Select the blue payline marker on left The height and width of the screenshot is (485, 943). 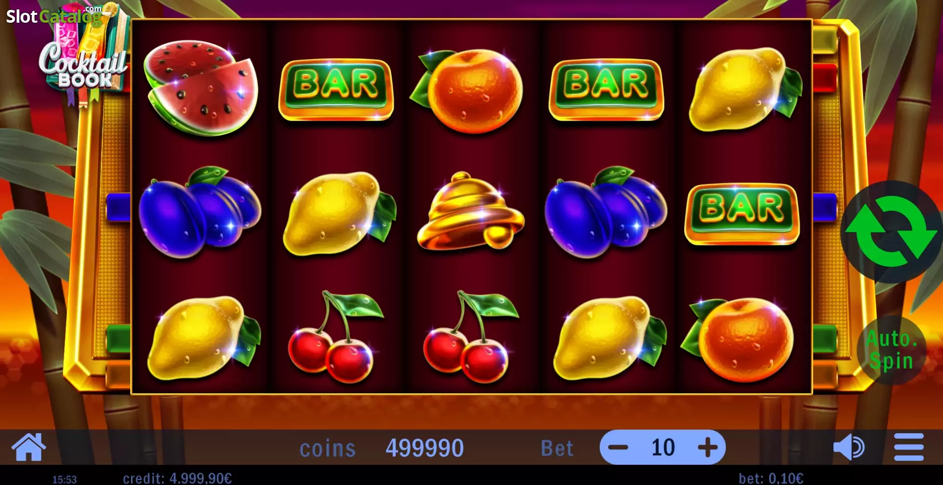[118, 207]
